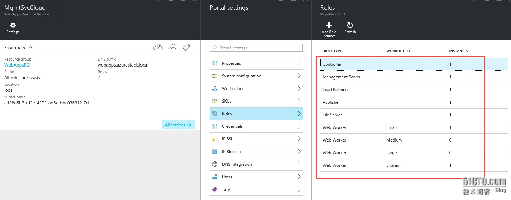The image size is (511, 200).
Task: Select Web Worker Shared tier row
Action: coord(414,165)
